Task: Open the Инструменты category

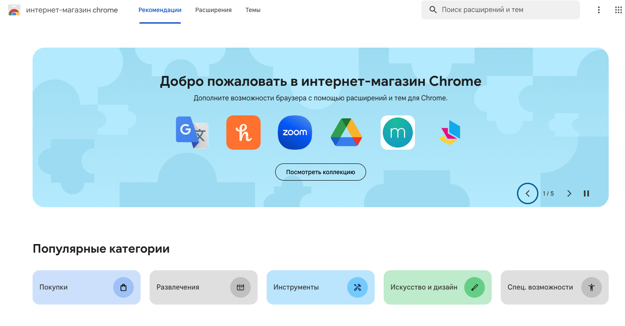Action: click(321, 287)
